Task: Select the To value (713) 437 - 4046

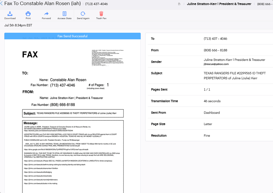Action: 215,39
